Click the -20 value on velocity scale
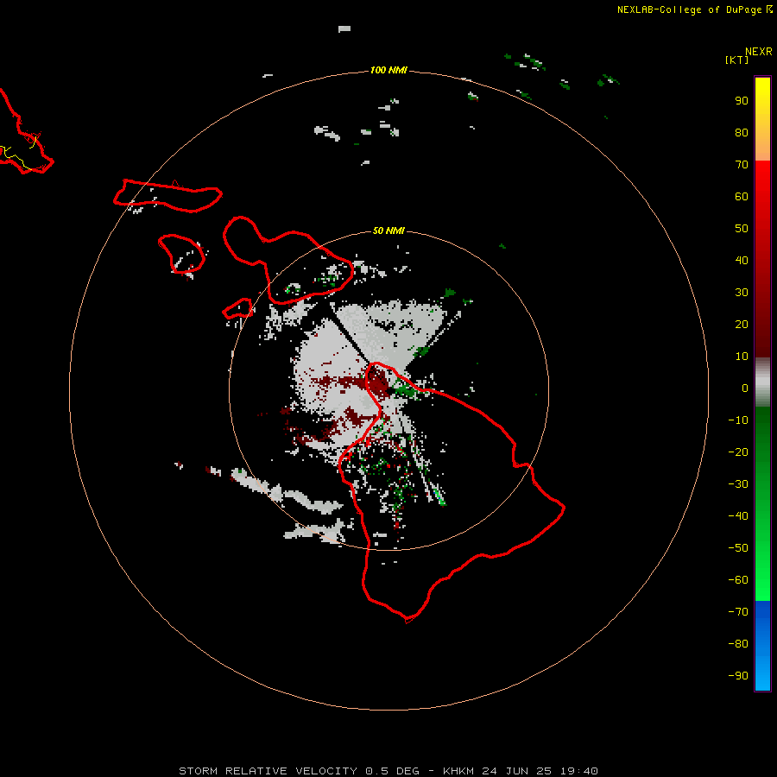 (738, 452)
